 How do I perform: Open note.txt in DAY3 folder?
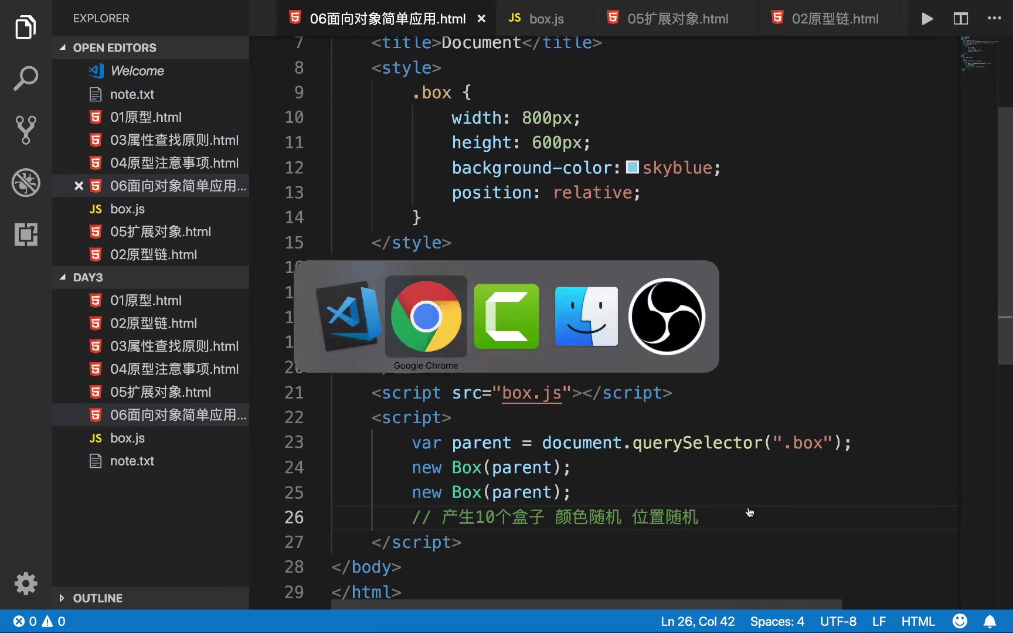[150, 461]
